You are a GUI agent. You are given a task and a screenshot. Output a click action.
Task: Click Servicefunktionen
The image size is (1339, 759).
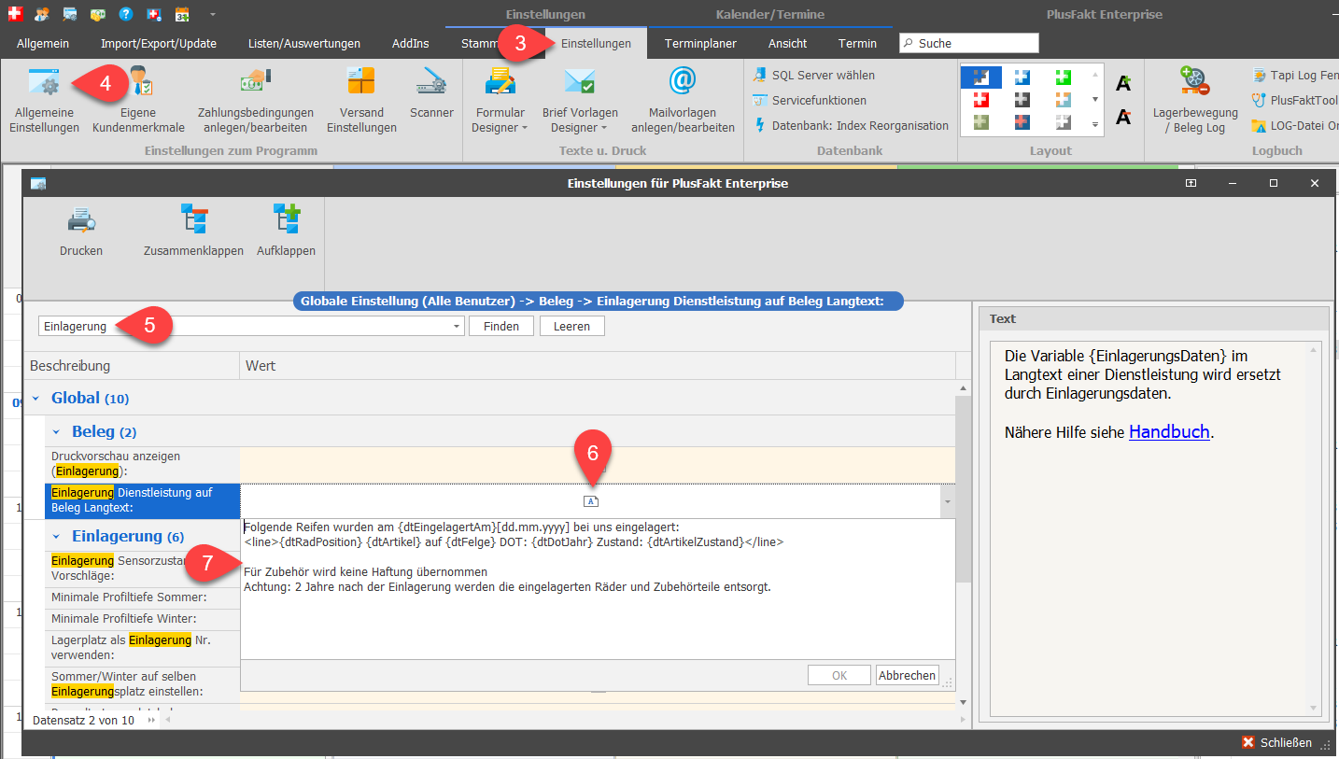(x=809, y=100)
